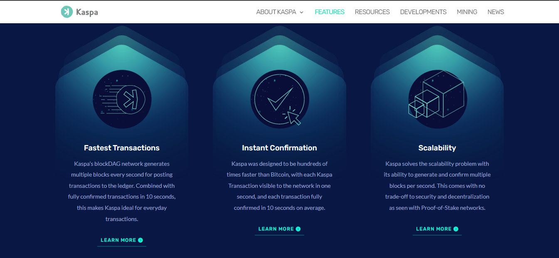Viewport: 559px width, 258px height.
Task: Click the paragraph starting "Kaspa's blockDAG network generates"
Action: pos(122,191)
